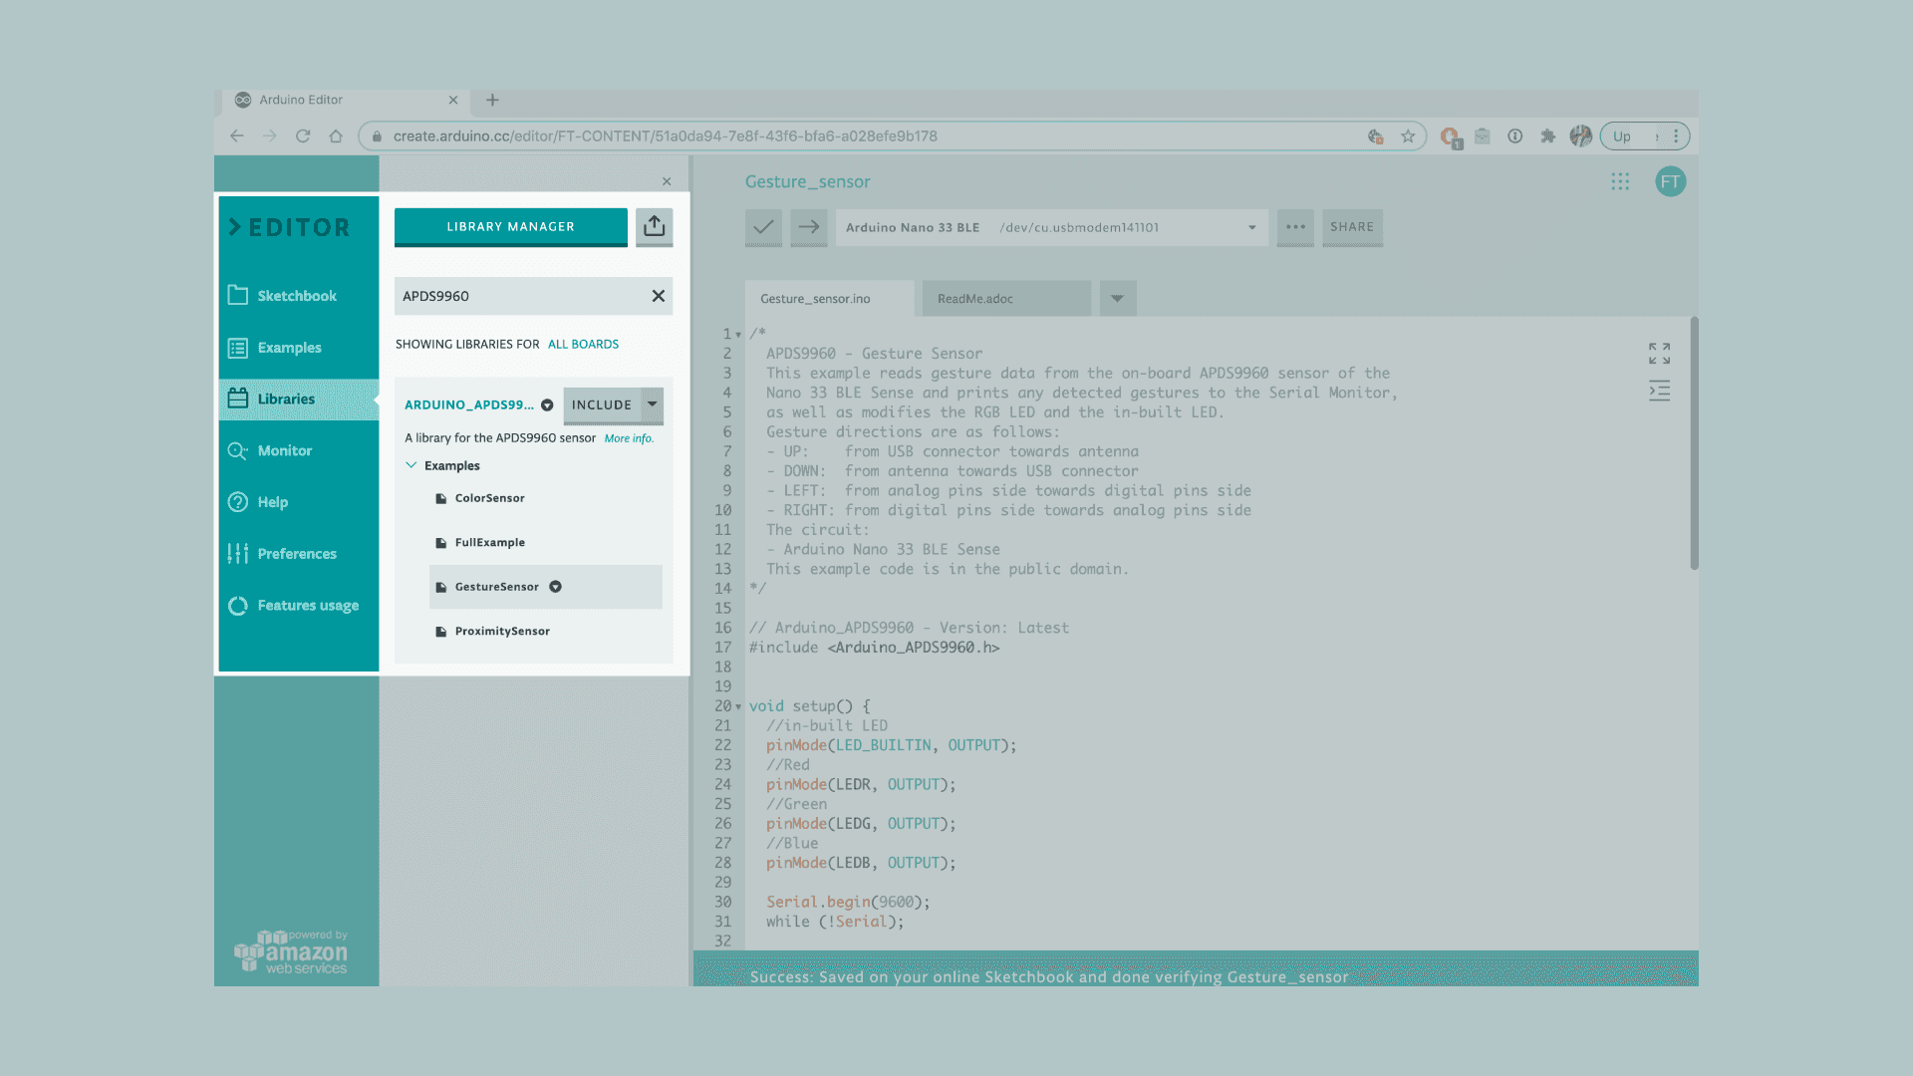Click the ALL BOARDS link
1913x1076 pixels.
[x=583, y=344]
